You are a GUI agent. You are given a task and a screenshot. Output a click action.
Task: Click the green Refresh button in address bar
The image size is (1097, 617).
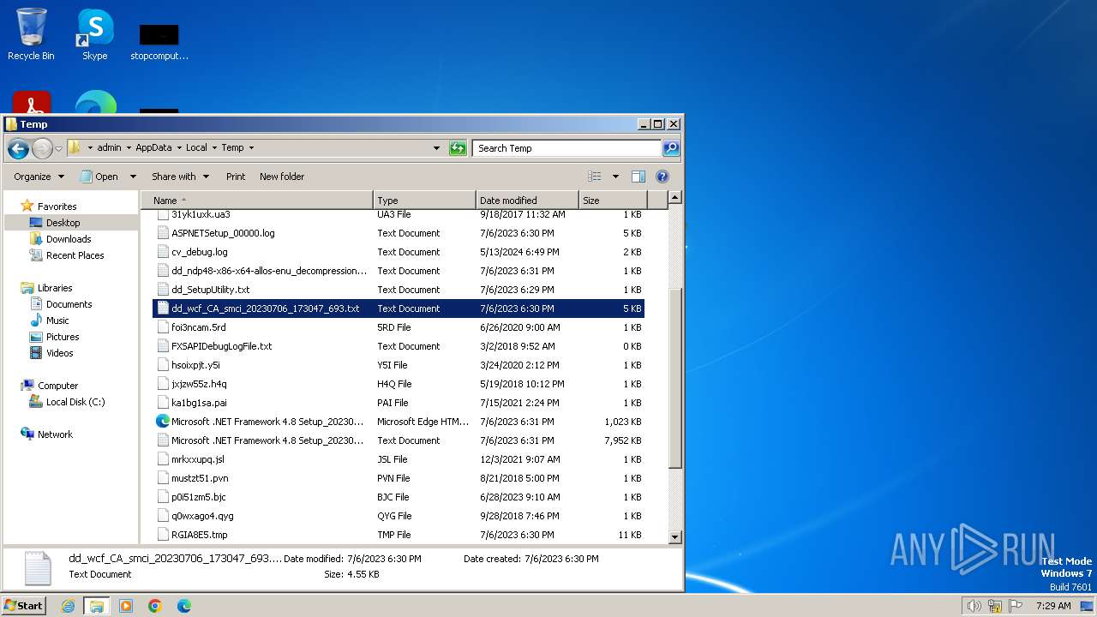pos(458,148)
